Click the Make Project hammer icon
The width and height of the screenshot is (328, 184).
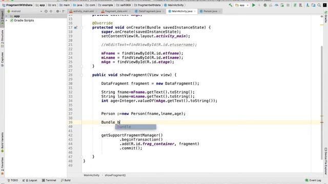(x=230, y=5)
